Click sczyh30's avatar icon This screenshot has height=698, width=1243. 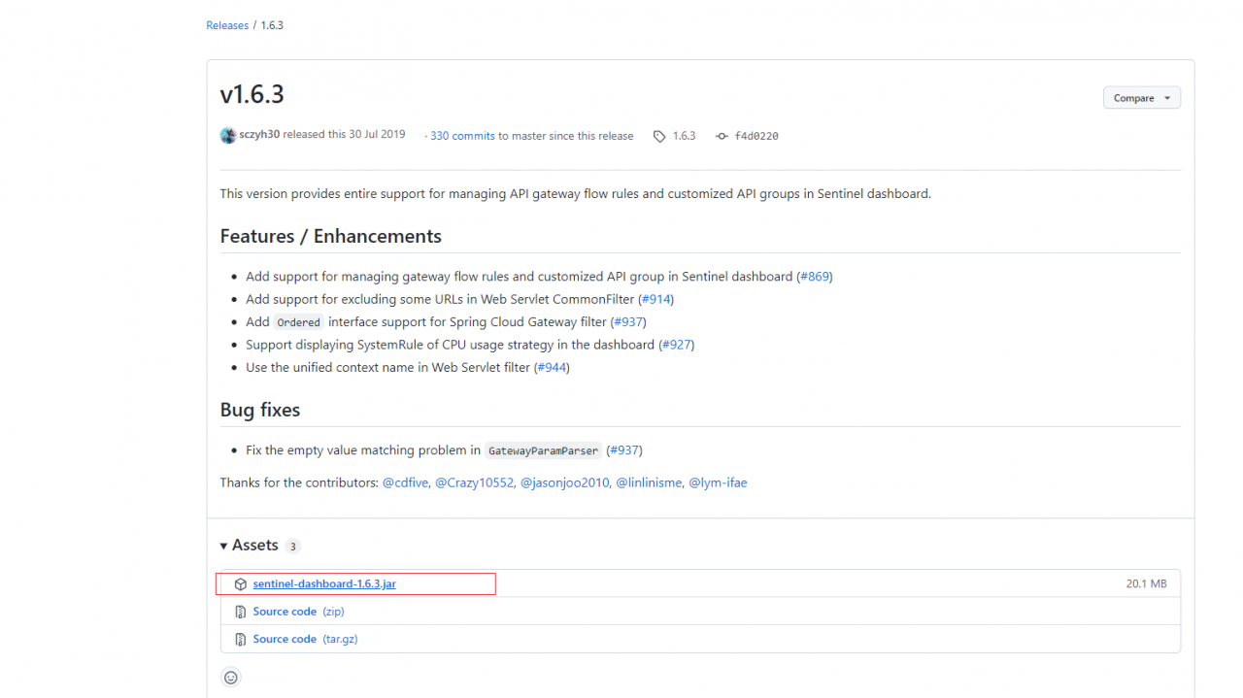[x=228, y=135]
